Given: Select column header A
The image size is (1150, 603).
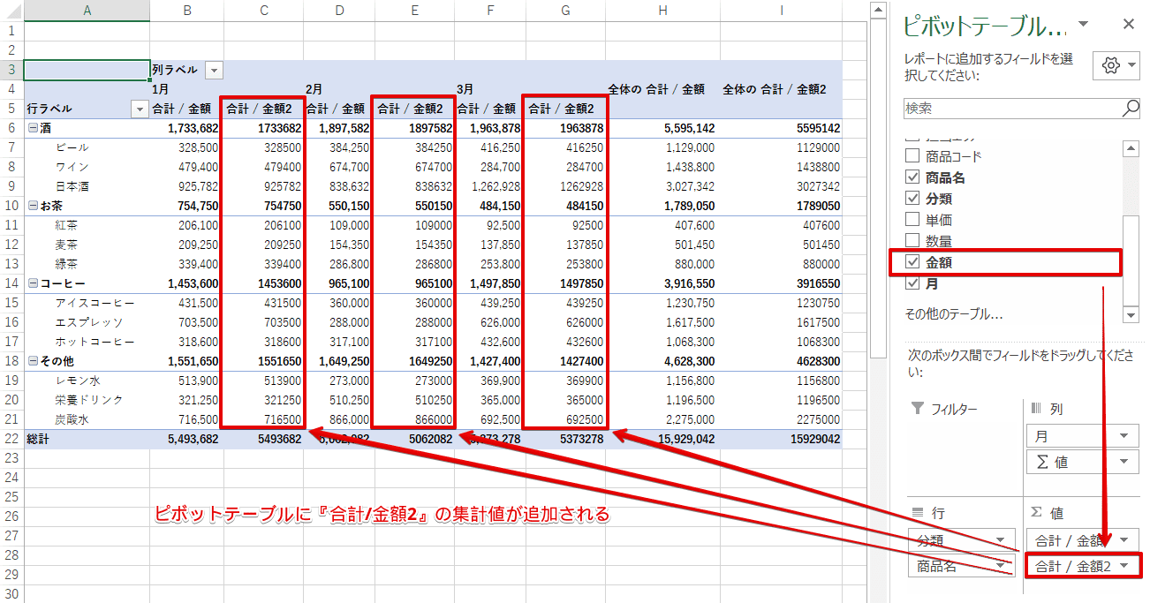Looking at the screenshot, I should pos(87,11).
